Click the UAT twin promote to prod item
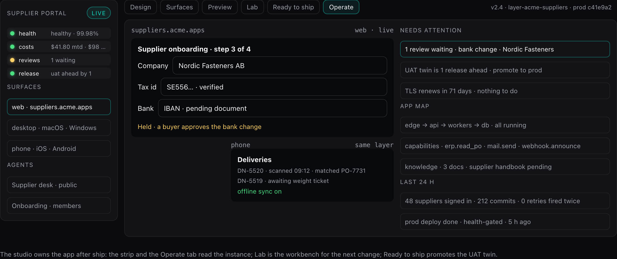This screenshot has height=259, width=617. (x=505, y=70)
